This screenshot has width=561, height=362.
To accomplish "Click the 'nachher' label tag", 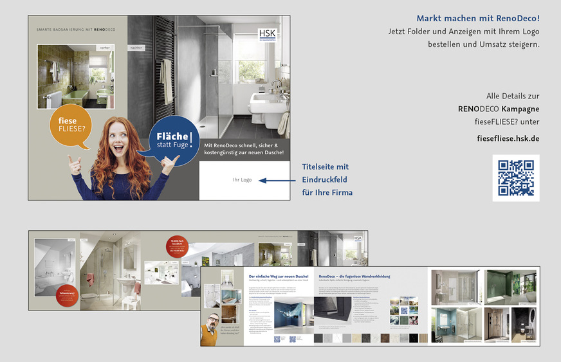I will point(136,48).
